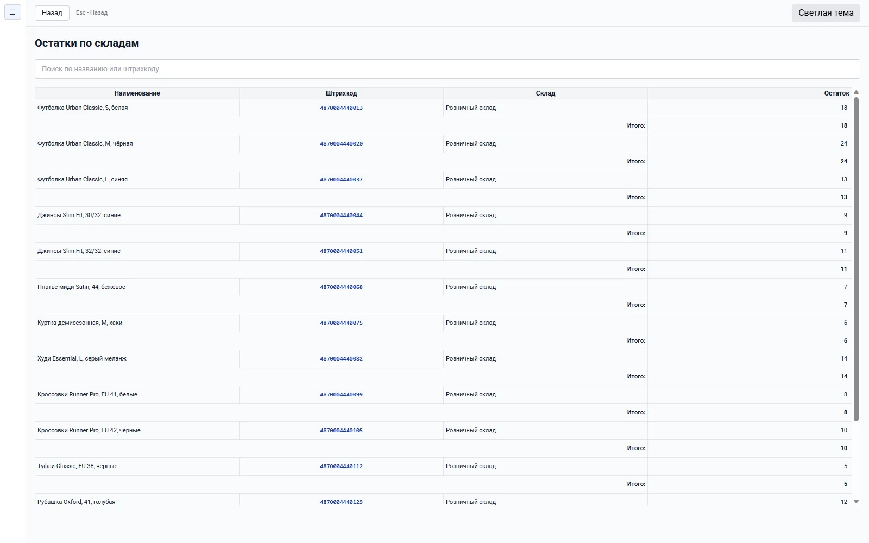869x543 pixels.
Task: Click the Штрихкод column header
Action: [x=341, y=93]
